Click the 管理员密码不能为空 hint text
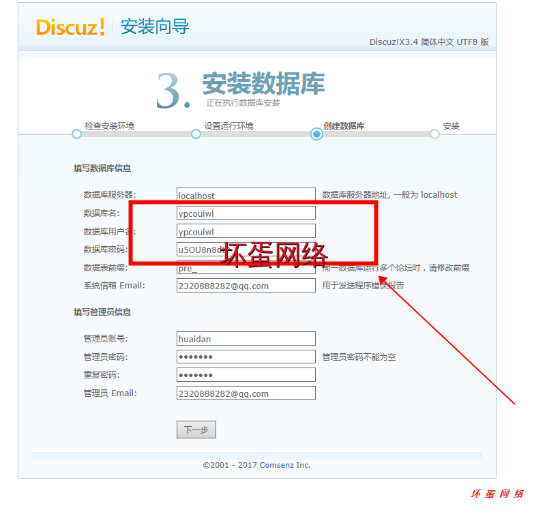547x510 pixels. [359, 357]
